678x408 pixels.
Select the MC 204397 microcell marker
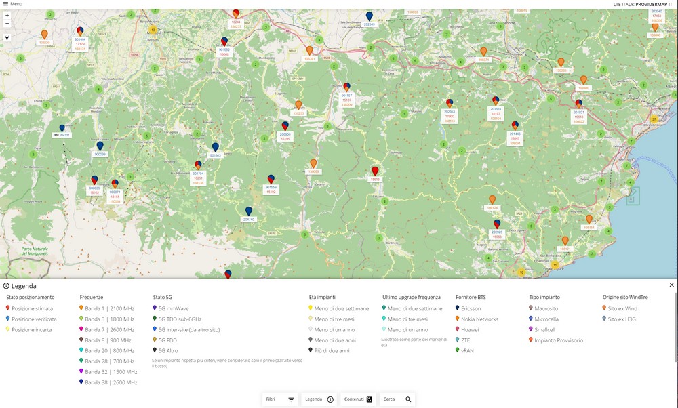tap(62, 128)
